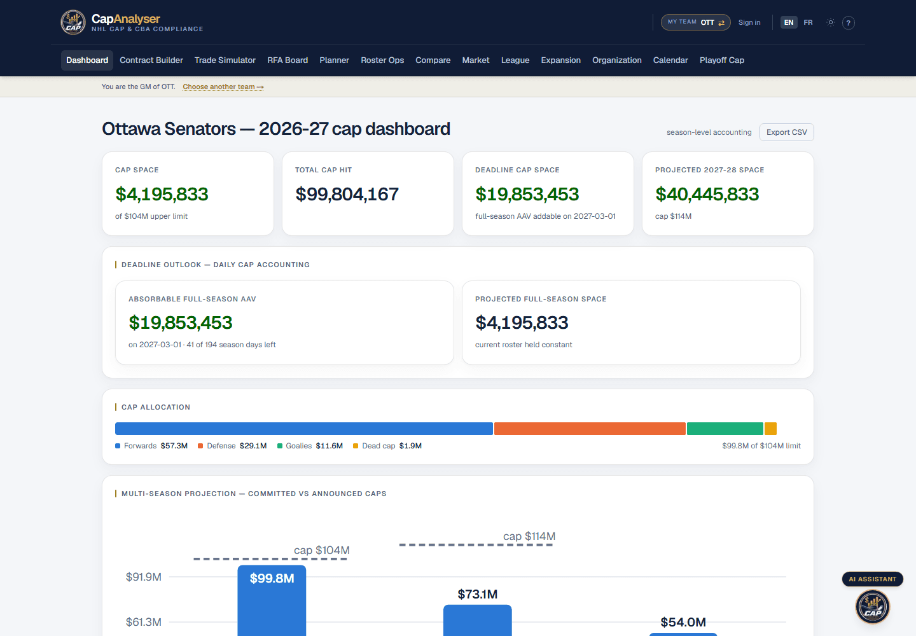Select the League tab
Image resolution: width=916 pixels, height=636 pixels.
coord(515,60)
